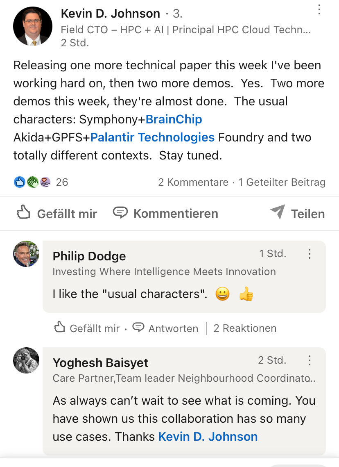This screenshot has width=339, height=467.
Task: Open Philip Dodge's comment options menu
Action: pos(310,254)
